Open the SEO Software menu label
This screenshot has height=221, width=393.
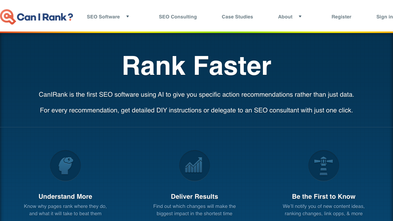click(103, 17)
